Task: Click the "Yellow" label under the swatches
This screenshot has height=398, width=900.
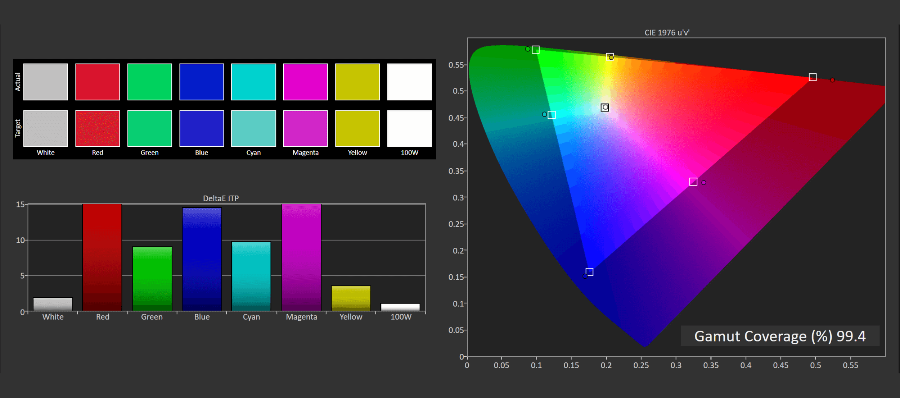Action: (x=357, y=152)
